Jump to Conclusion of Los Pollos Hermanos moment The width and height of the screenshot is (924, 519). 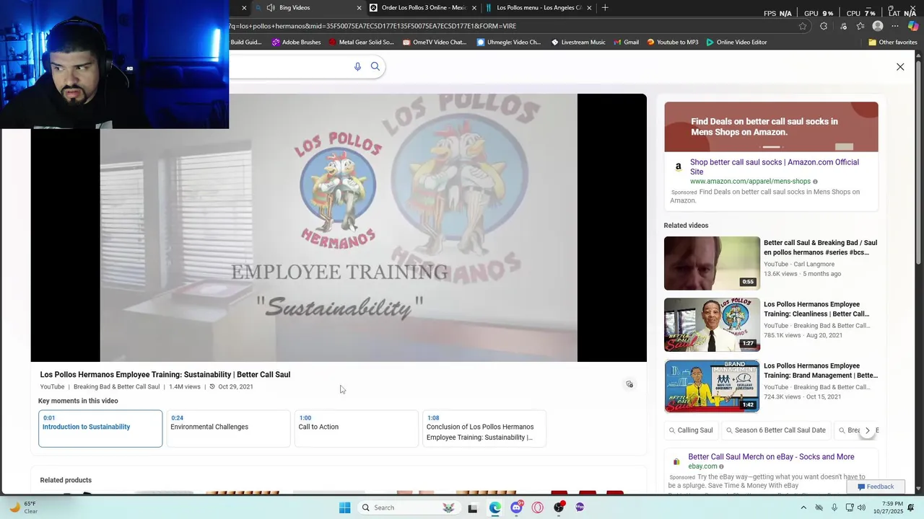pos(484,428)
